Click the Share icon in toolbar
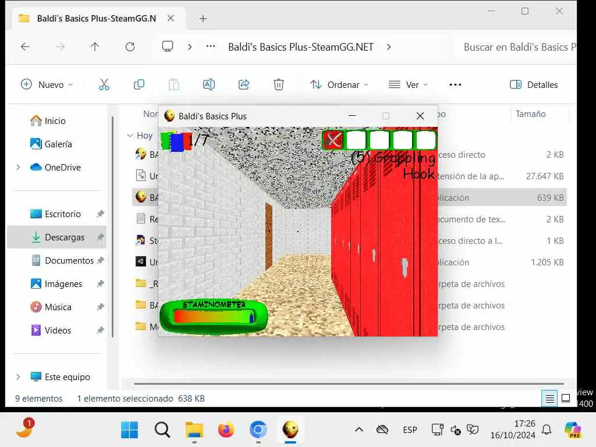596x447 pixels. pos(244,84)
